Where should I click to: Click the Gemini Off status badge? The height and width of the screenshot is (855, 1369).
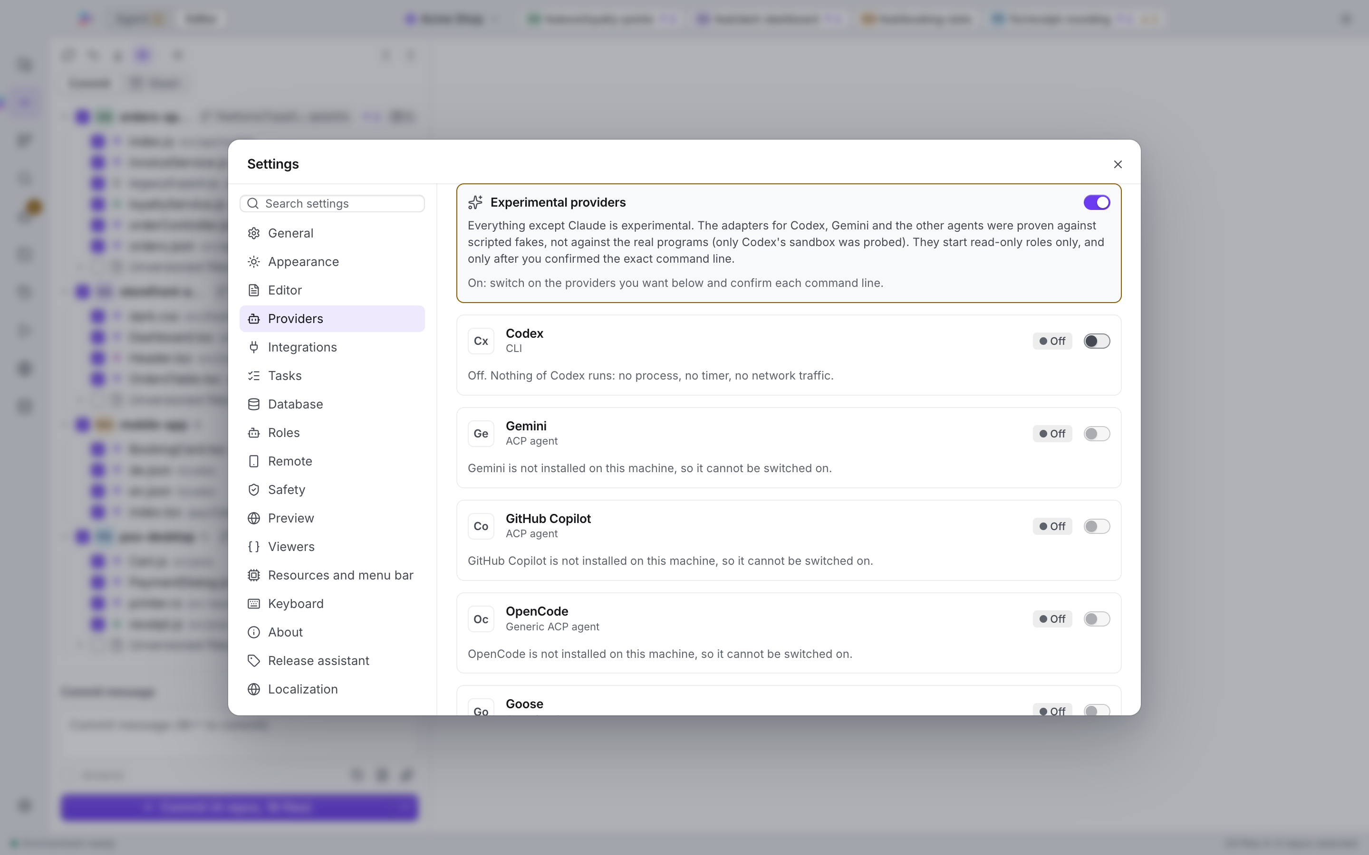[x=1052, y=434]
